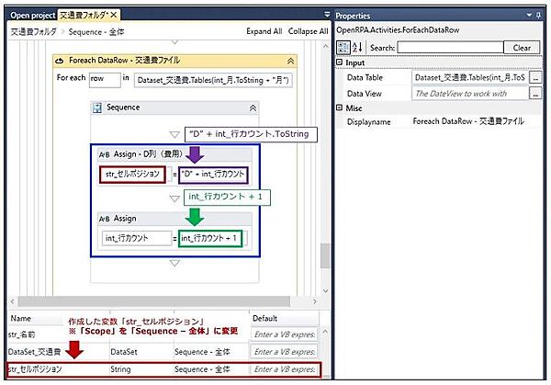Edit the Data View property field
The image size is (551, 385).
469,94
